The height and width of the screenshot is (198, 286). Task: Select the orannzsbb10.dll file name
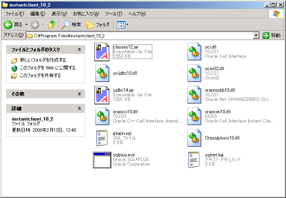click(220, 90)
